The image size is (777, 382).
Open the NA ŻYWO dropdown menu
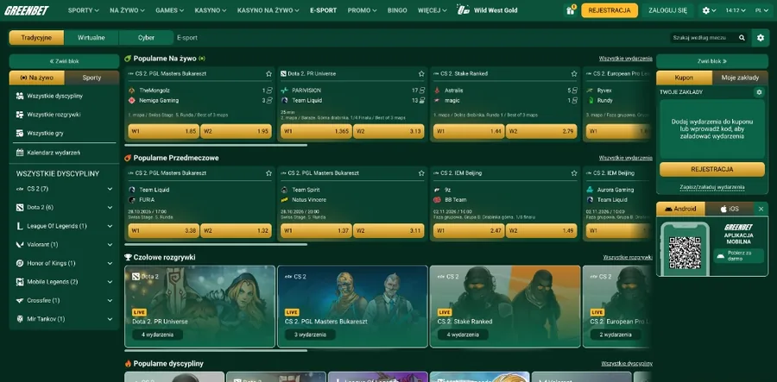(x=128, y=10)
